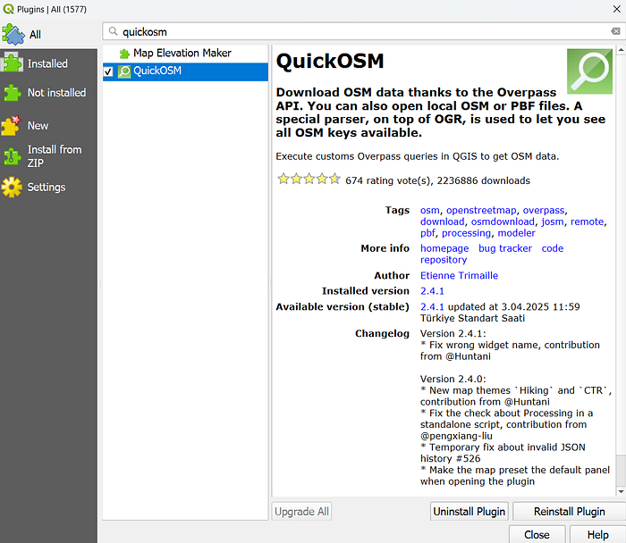The image size is (626, 543).
Task: Click the Upgrade All button
Action: [x=301, y=511]
